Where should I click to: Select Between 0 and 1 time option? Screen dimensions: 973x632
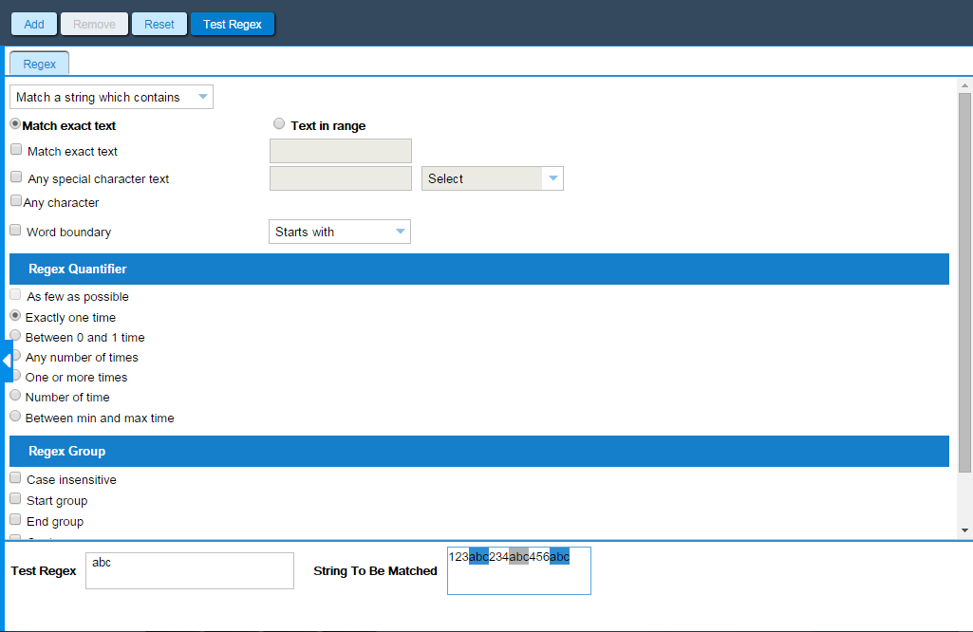click(x=15, y=336)
